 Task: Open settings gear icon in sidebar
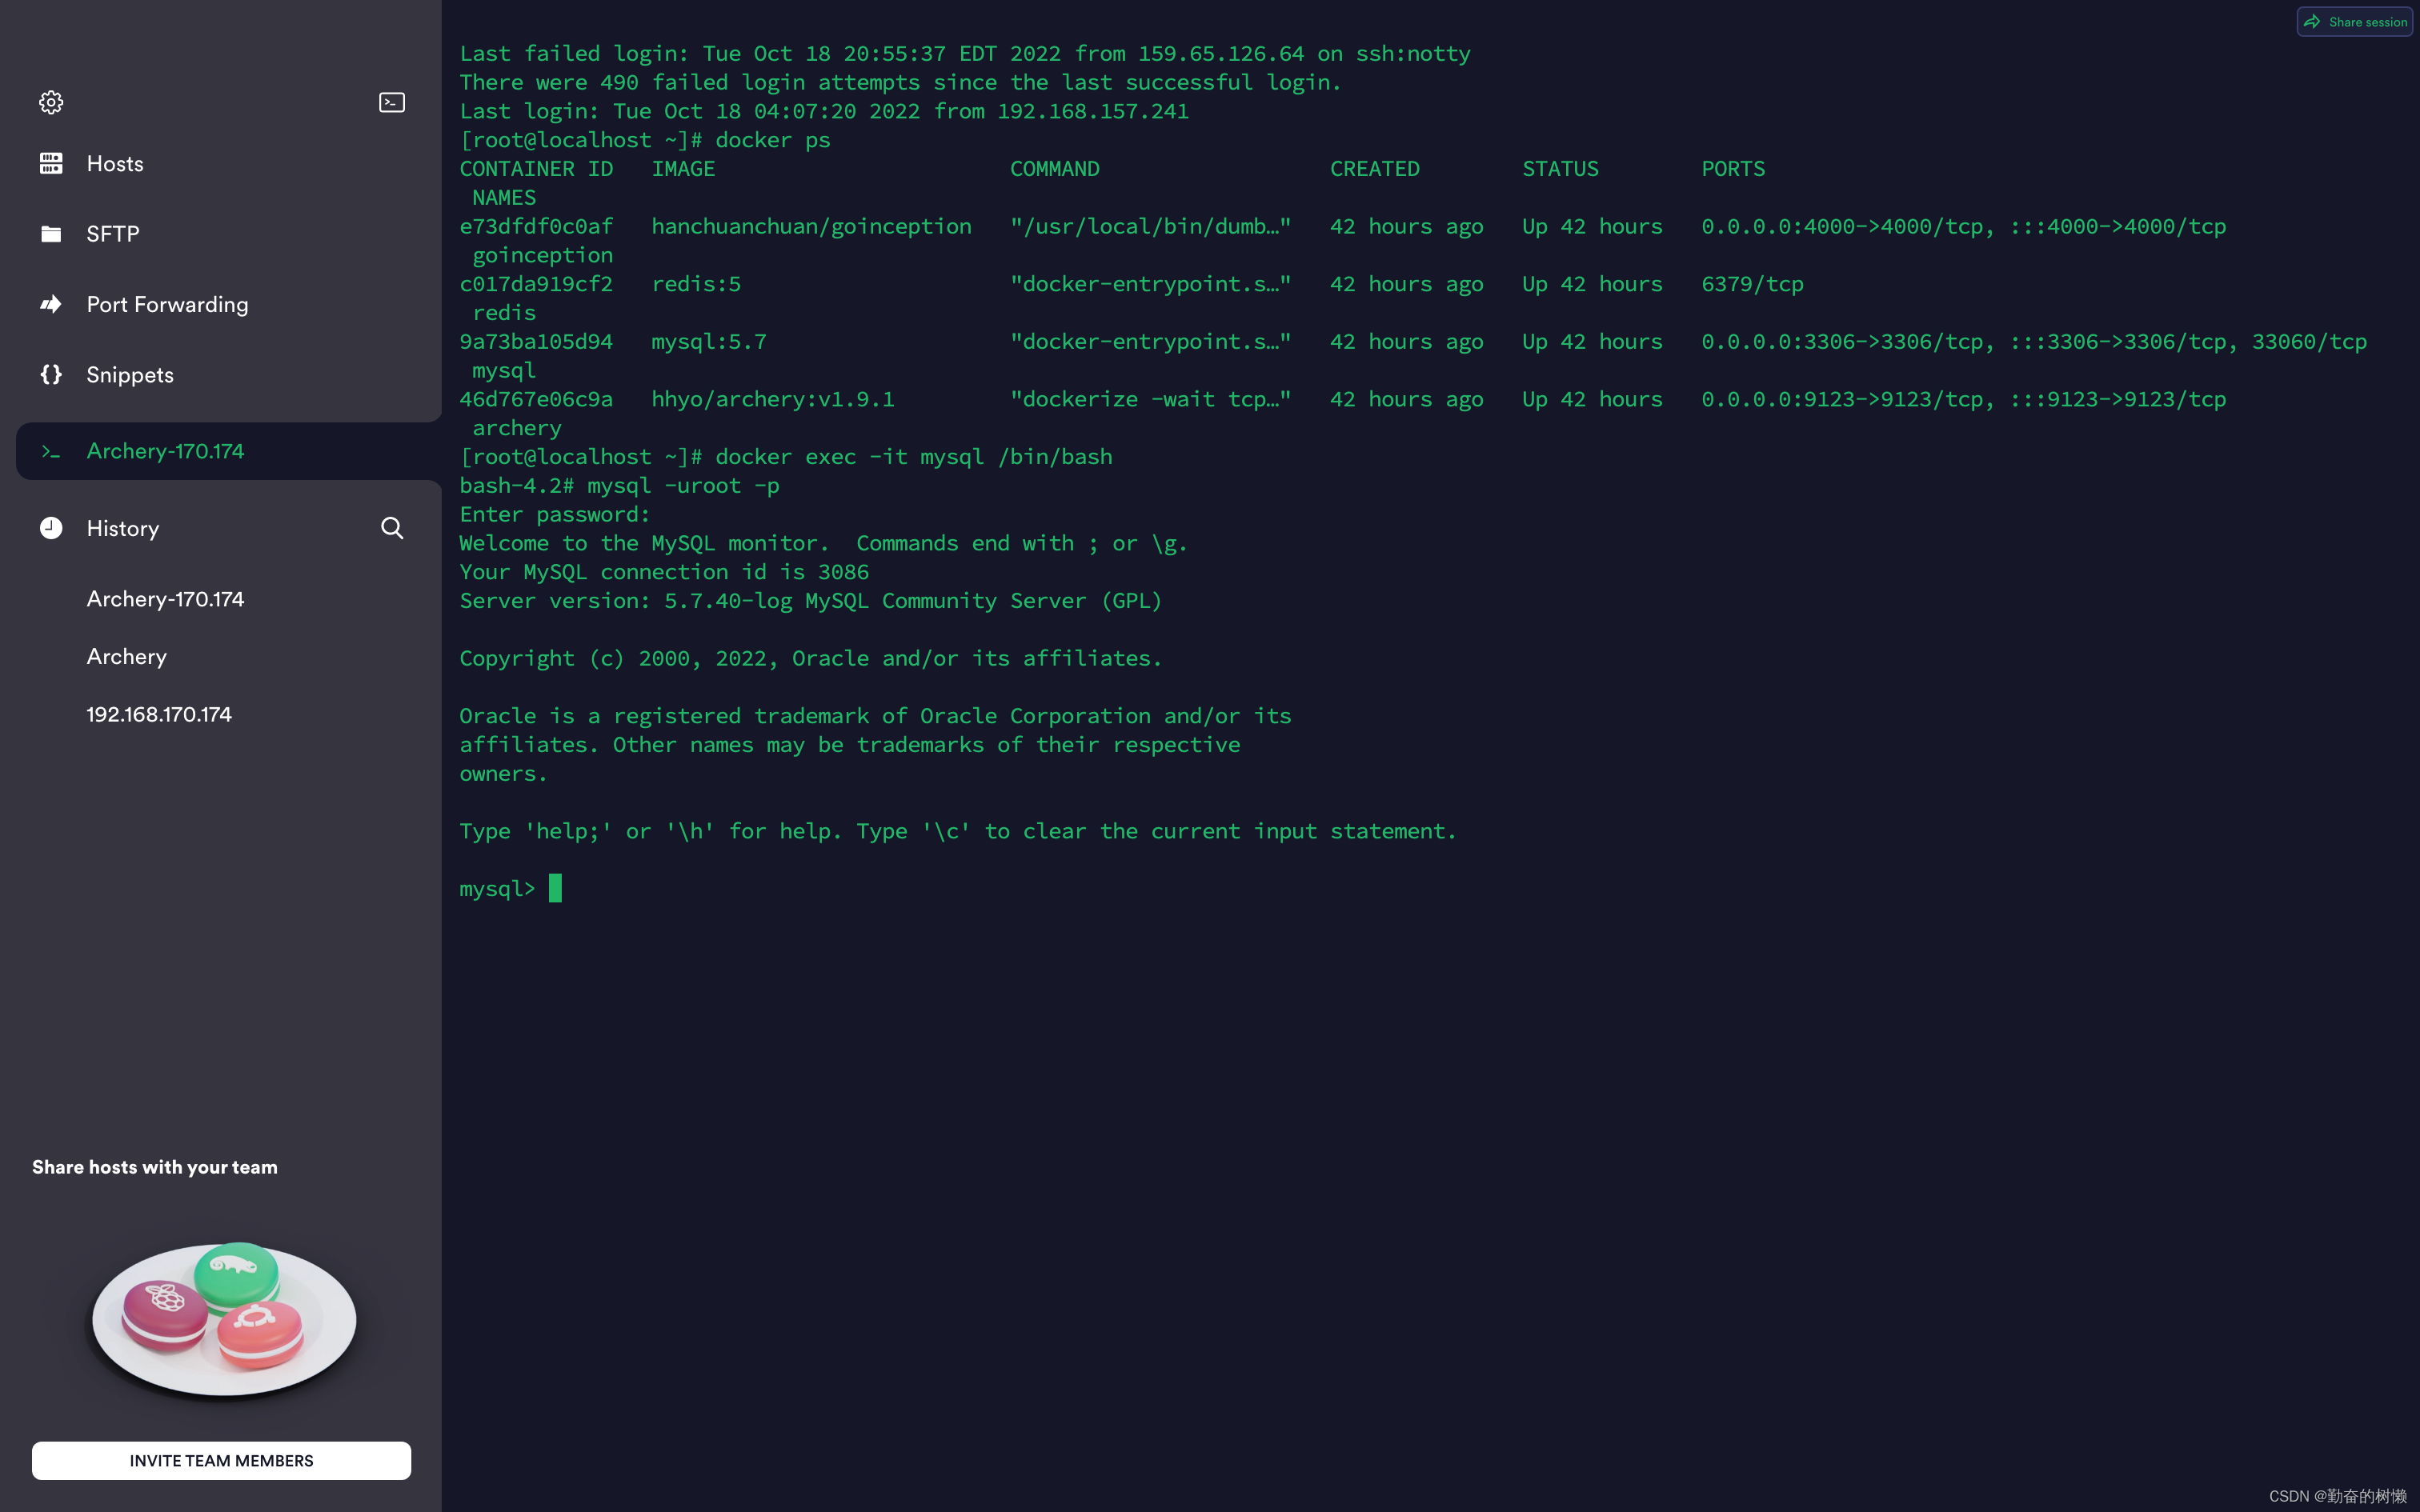click(51, 102)
